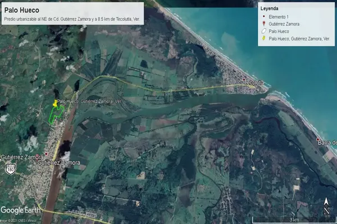Image resolution: width=337 pixels, height=224 pixels.
Task: Click the north arrow compass indicator
Action: [326, 205]
